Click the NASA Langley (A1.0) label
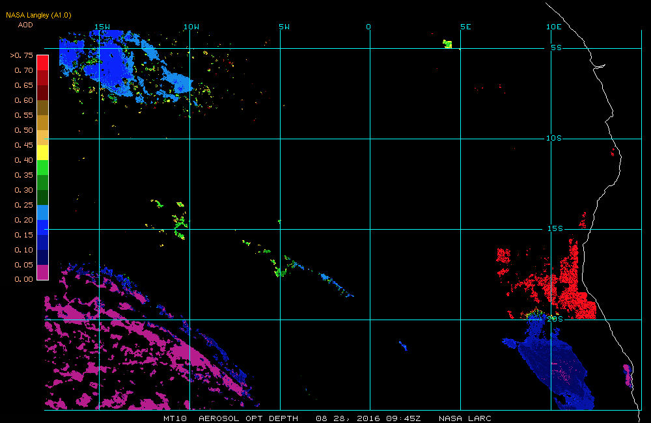The height and width of the screenshot is (423, 651). point(38,15)
